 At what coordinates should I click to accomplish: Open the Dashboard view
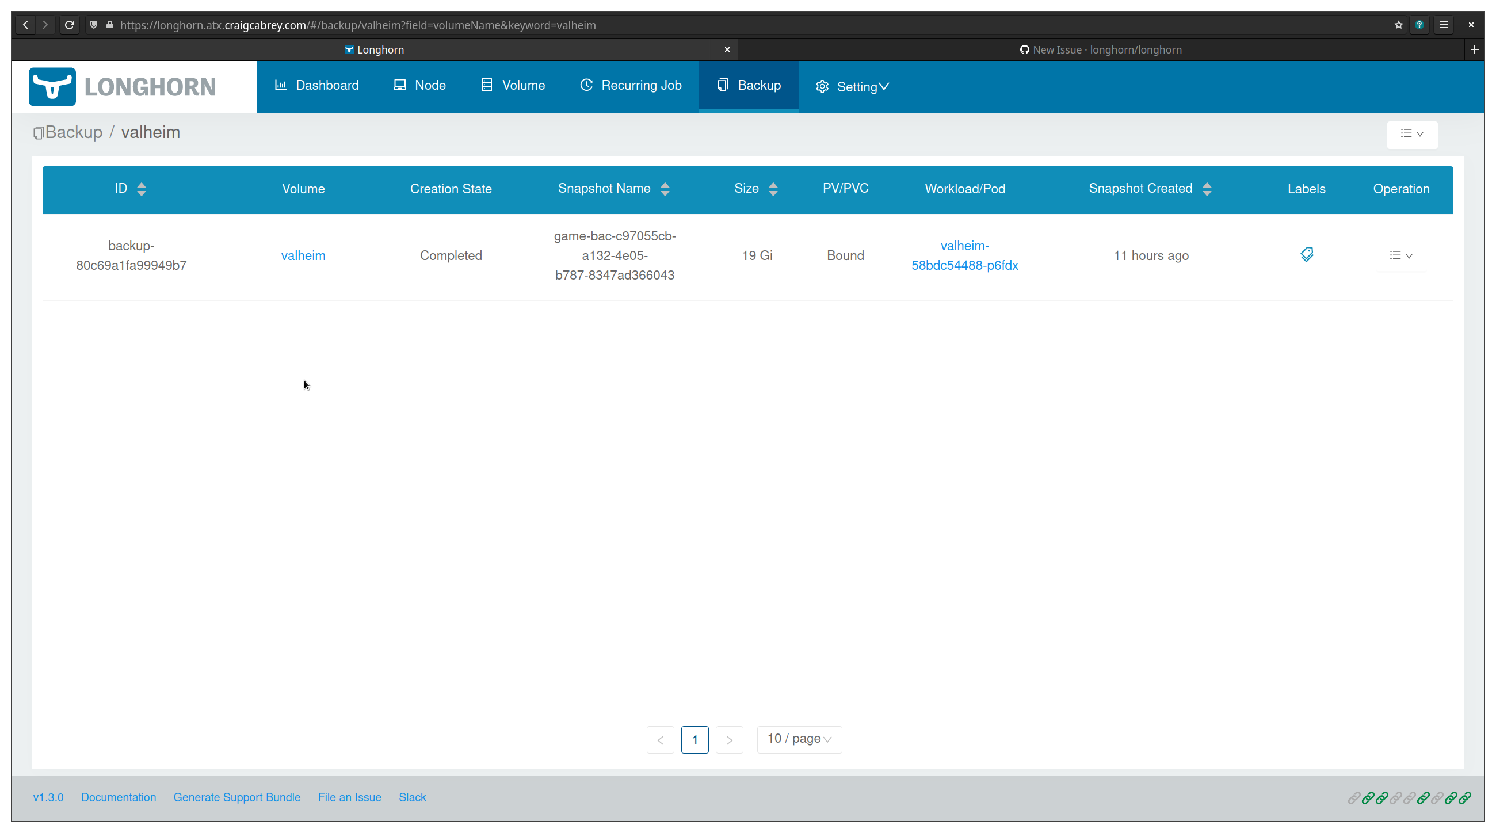tap(317, 85)
